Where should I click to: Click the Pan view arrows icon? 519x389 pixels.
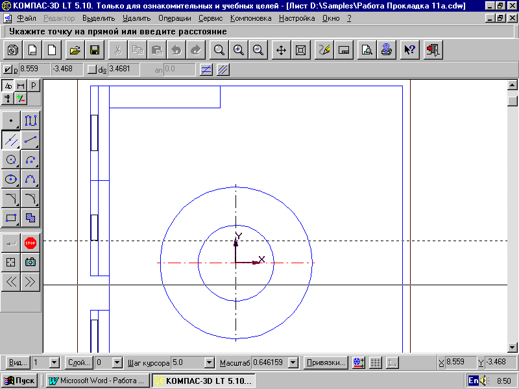(281, 50)
